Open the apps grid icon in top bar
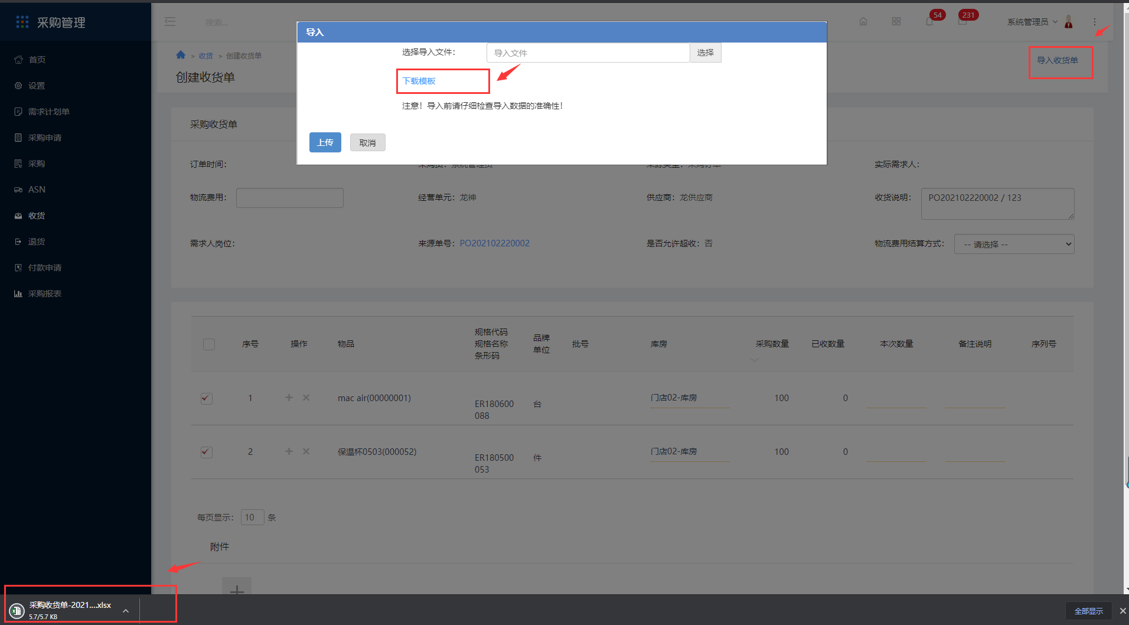 coord(896,21)
